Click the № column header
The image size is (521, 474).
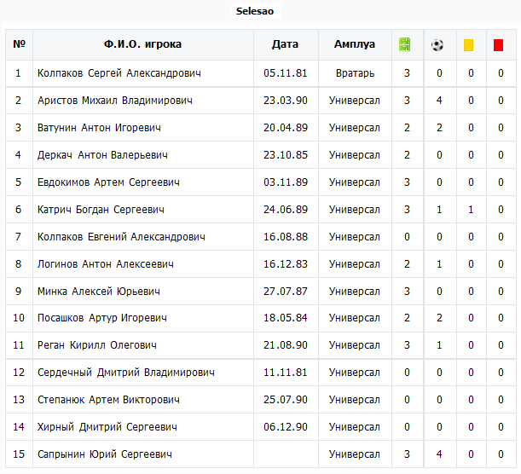(19, 44)
